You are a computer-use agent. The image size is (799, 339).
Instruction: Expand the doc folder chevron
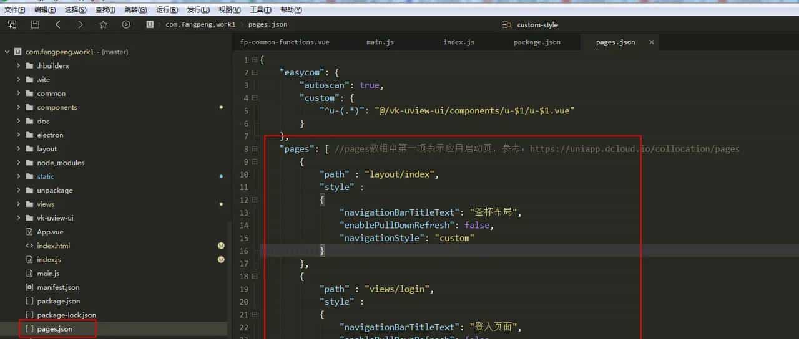coord(18,121)
